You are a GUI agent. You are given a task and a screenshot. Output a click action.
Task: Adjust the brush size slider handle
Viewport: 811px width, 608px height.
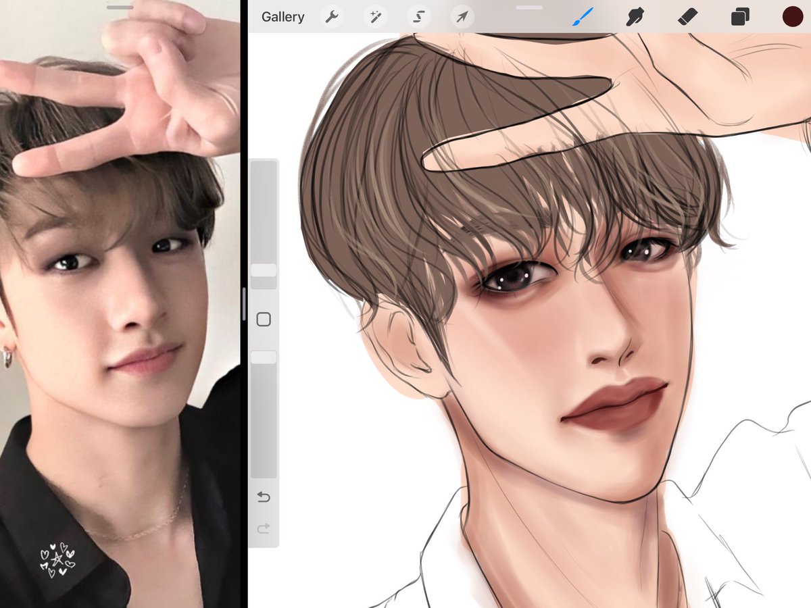[x=264, y=269]
